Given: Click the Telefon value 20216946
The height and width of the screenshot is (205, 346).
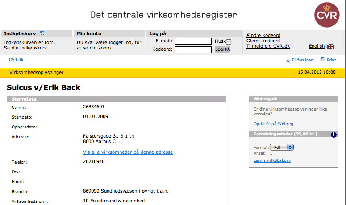Looking at the screenshot, I should click(x=94, y=162).
